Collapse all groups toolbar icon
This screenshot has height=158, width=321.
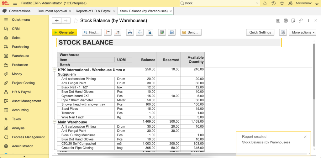pyautogui.click(x=108, y=32)
